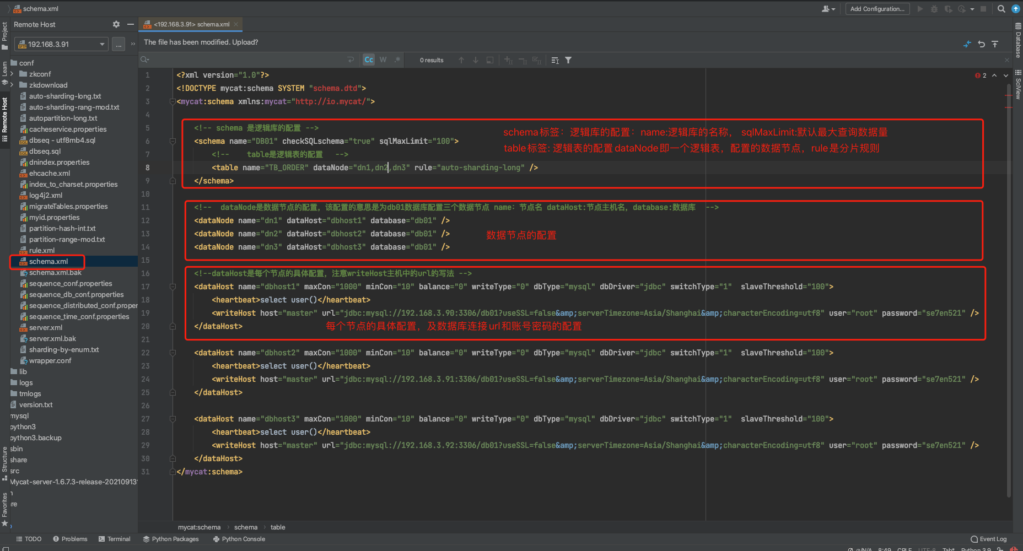Toggle Match Case (Cc) in find bar
This screenshot has width=1023, height=551.
[369, 60]
